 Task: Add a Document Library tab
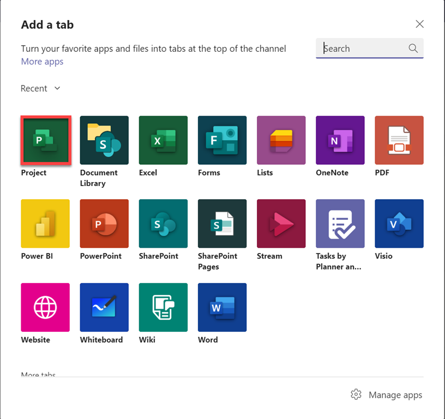coord(104,140)
